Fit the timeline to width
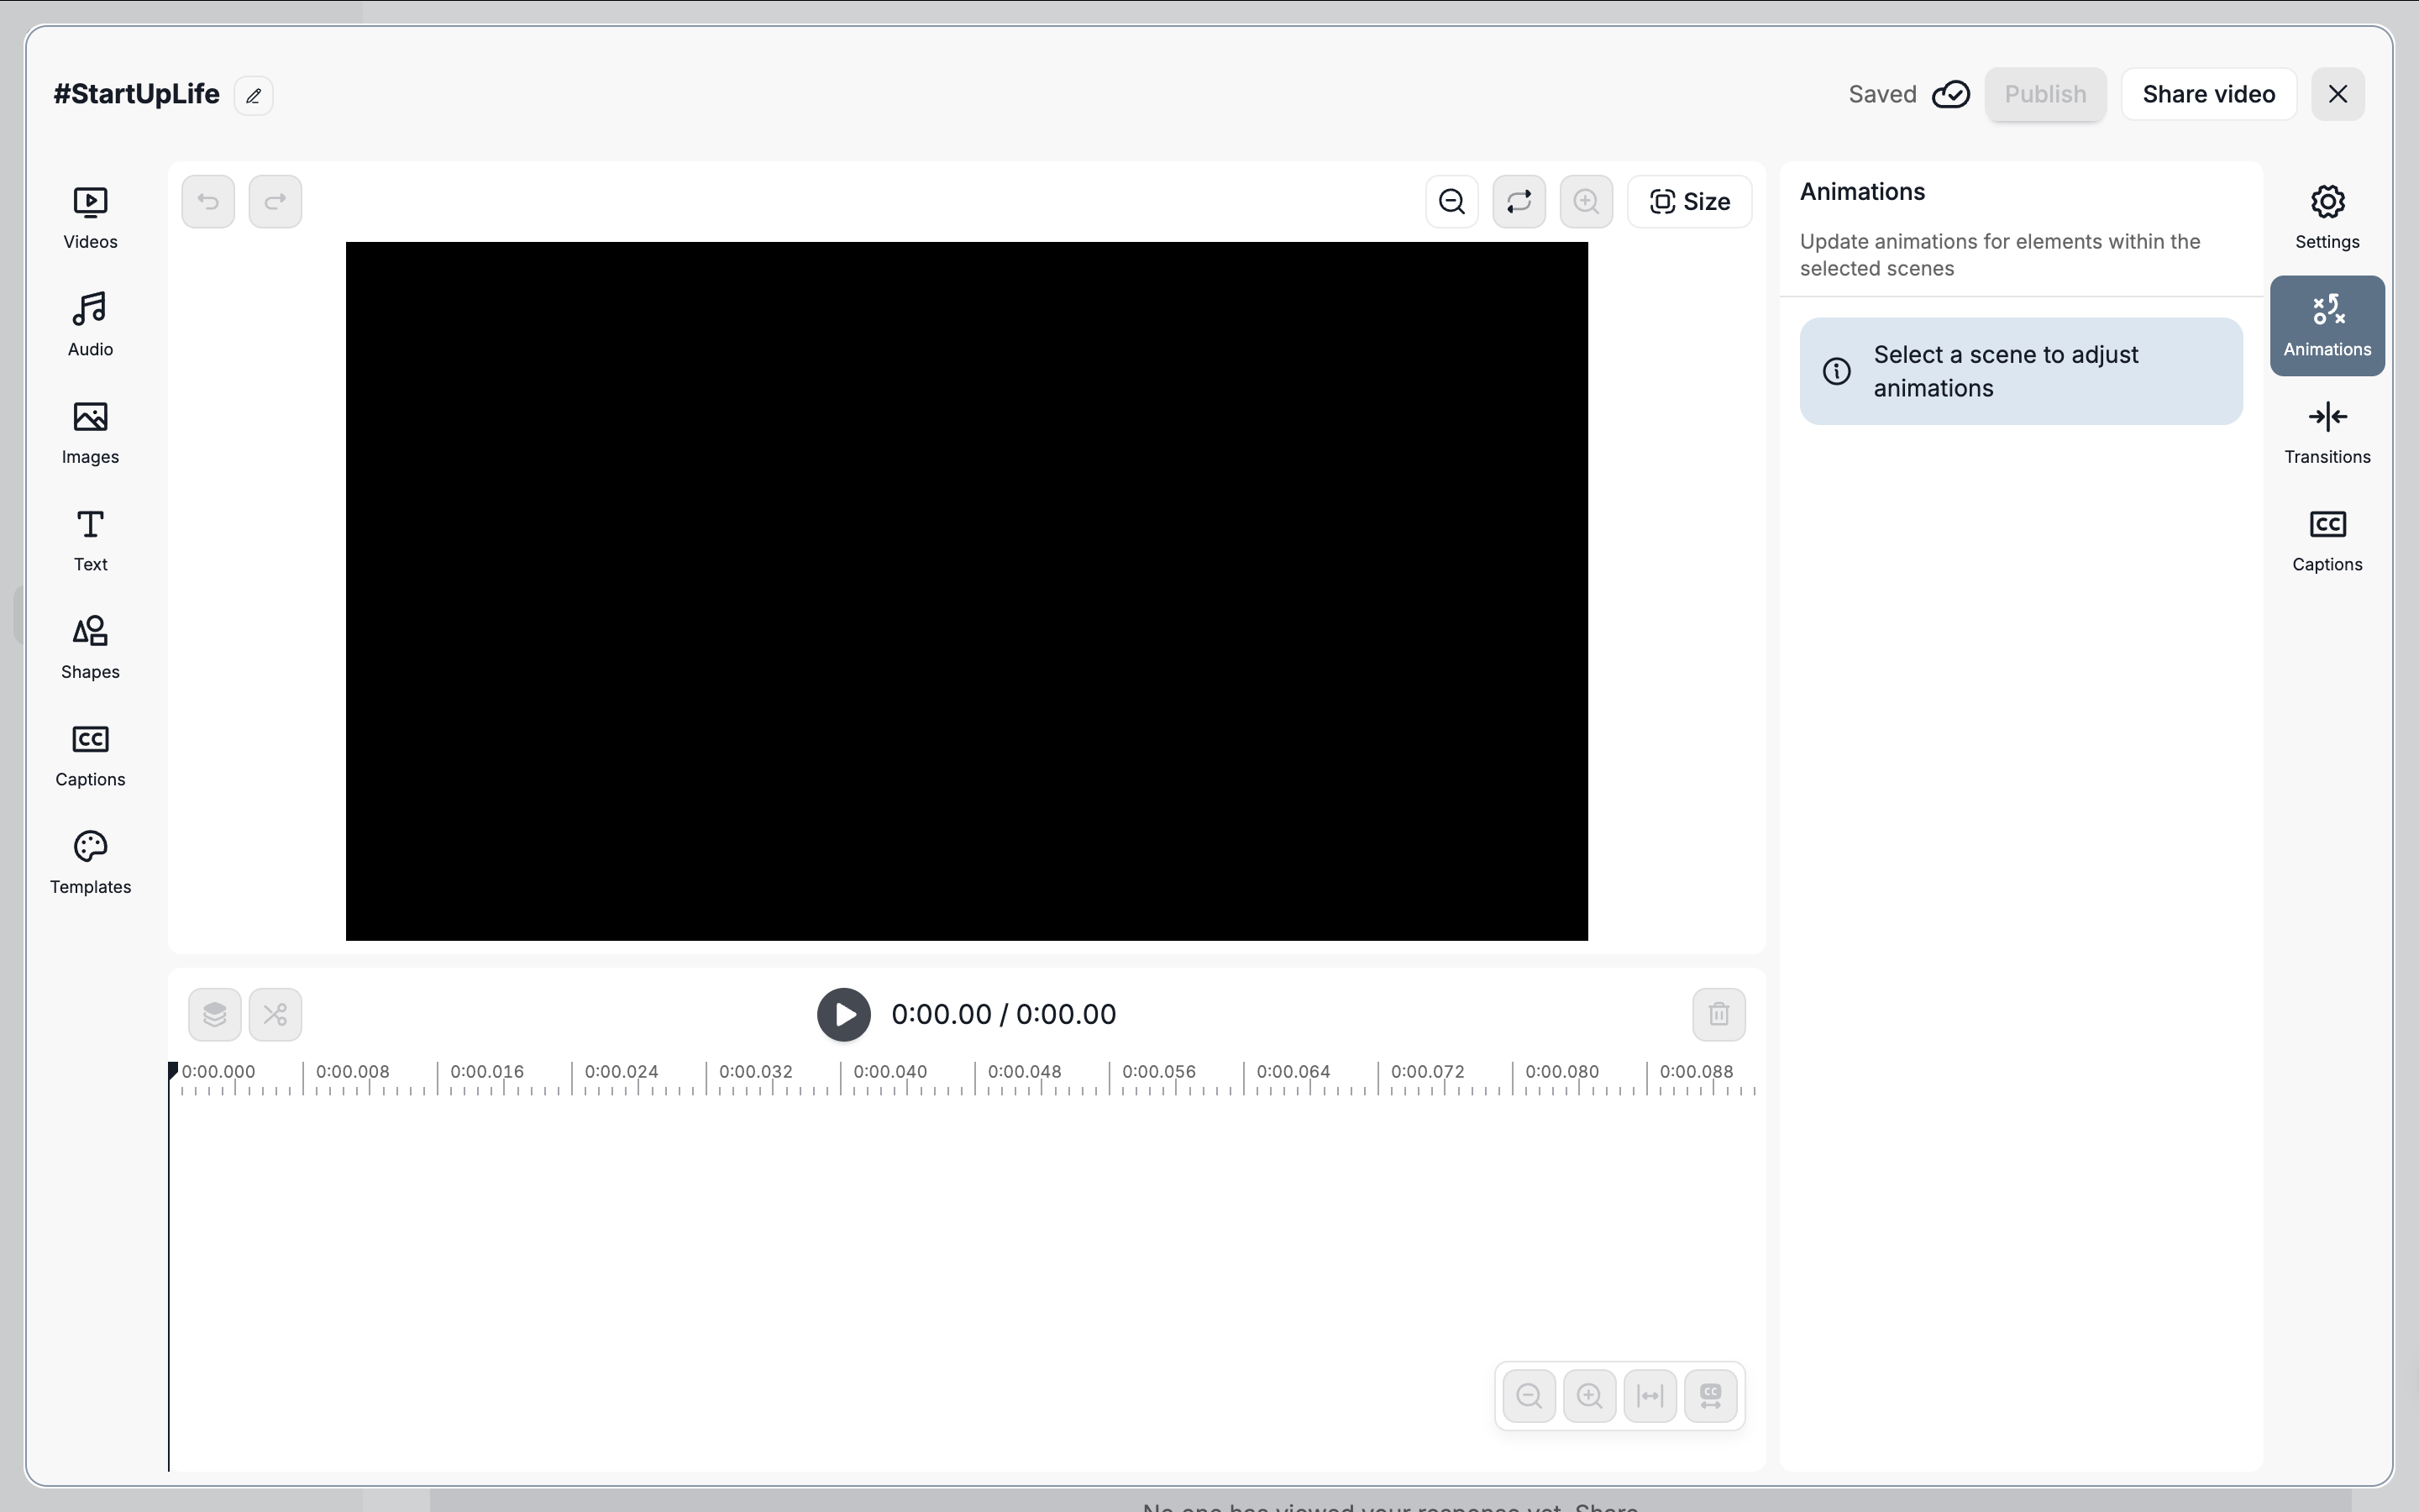 (x=1650, y=1396)
